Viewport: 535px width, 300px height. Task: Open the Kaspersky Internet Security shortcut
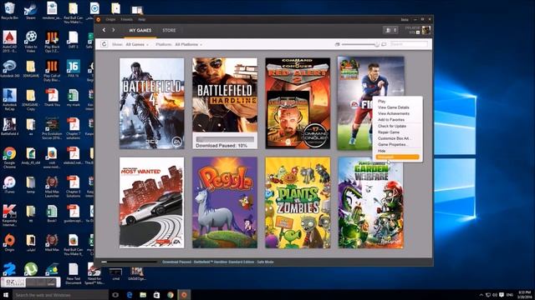[x=9, y=215]
